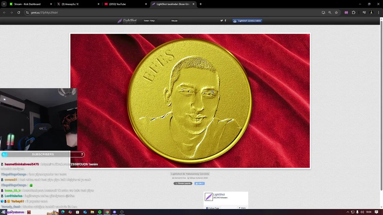The image size is (383, 215).
Task: Click Lightshot'ı ücretsiz indirin download button
Action: [247, 21]
